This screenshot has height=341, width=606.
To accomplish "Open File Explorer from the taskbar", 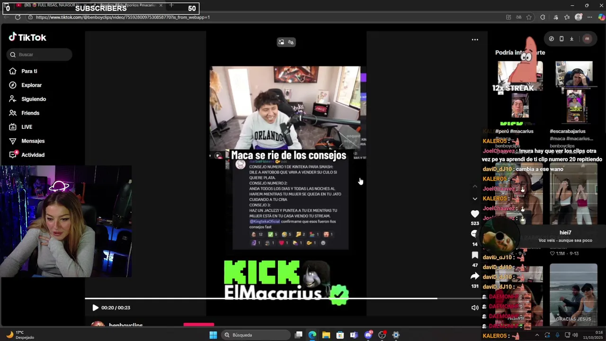I will point(326,335).
